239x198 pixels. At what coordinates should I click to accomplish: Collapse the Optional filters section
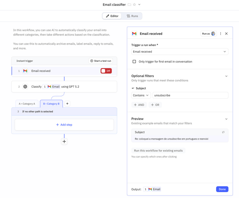pyautogui.click(x=226, y=76)
